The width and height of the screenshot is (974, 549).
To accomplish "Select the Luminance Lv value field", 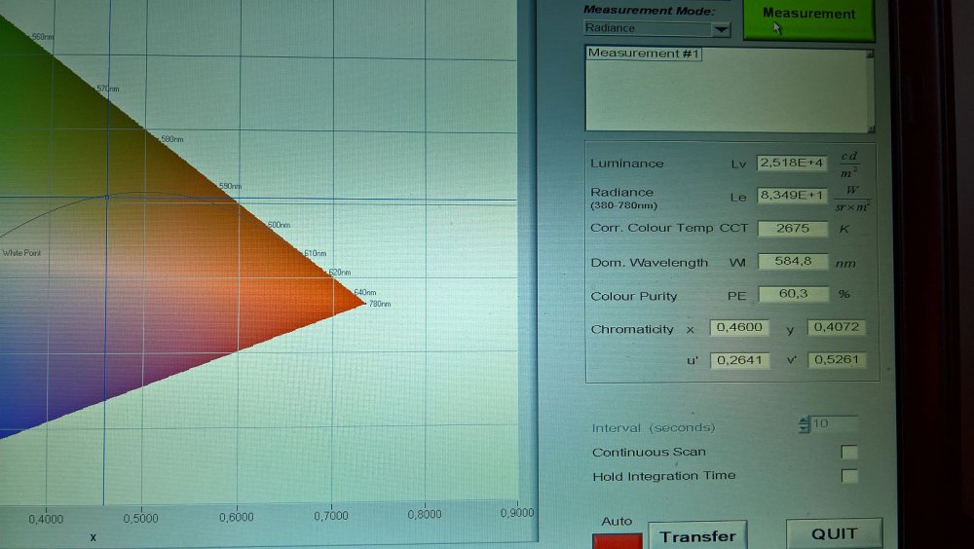I will click(790, 163).
